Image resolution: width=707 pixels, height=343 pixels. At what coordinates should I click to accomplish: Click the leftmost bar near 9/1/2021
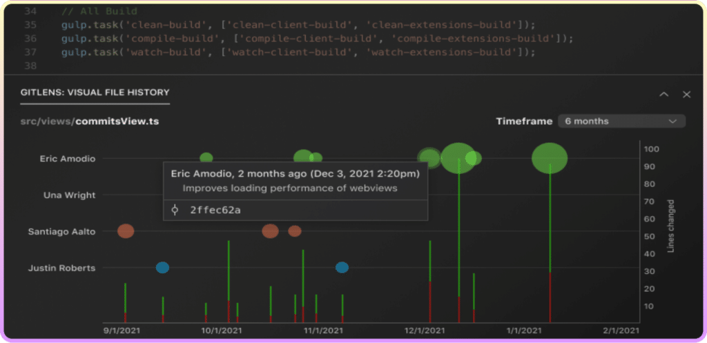point(126,303)
